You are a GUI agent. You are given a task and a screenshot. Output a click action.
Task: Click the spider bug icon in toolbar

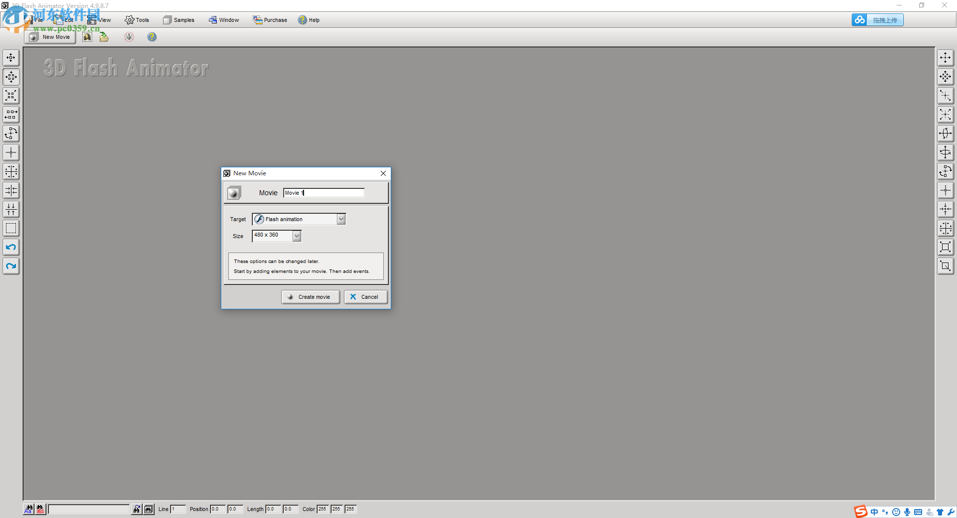(129, 37)
